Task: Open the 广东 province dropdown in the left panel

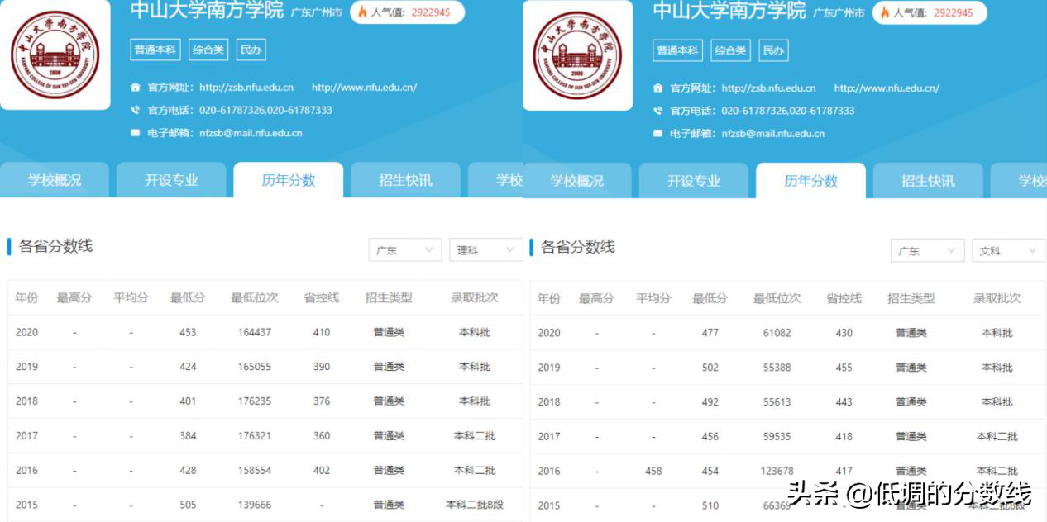Action: tap(404, 250)
